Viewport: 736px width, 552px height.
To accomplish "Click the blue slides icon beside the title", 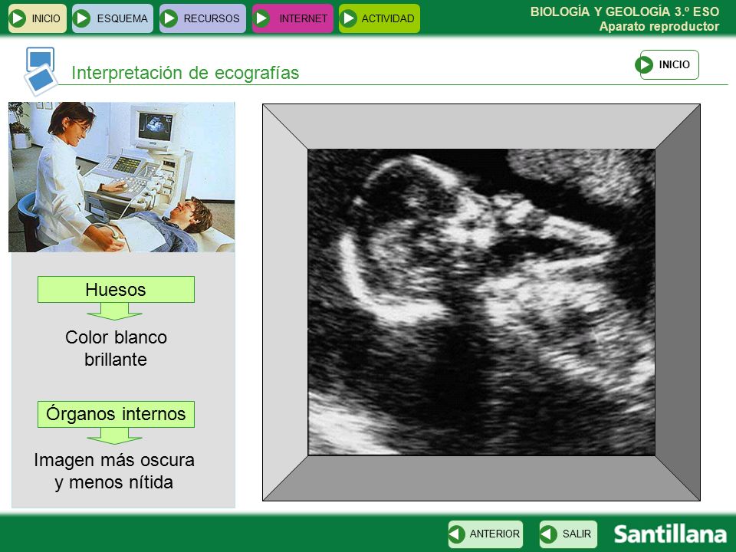I will 41,71.
